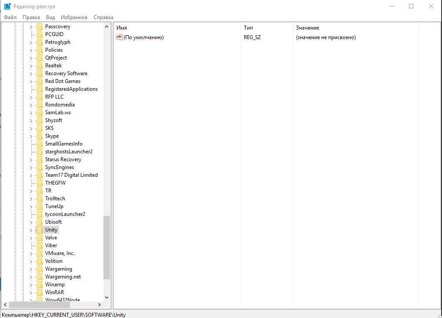The height and width of the screenshot is (318, 442).
Task: Click the folder icon next to PCGUID
Action: point(40,34)
